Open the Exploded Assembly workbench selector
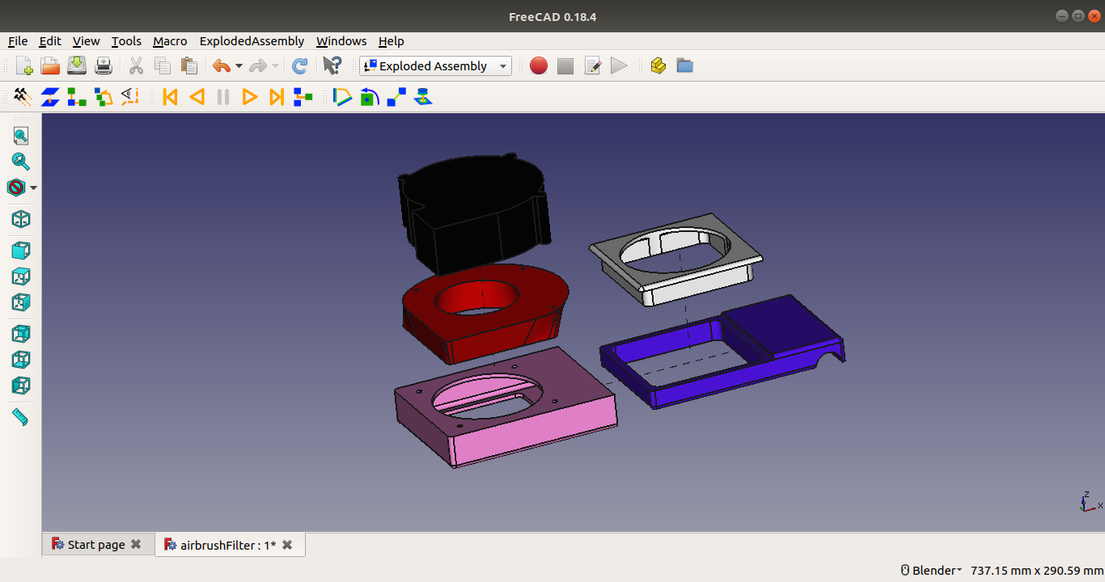The image size is (1105, 582). (436, 66)
